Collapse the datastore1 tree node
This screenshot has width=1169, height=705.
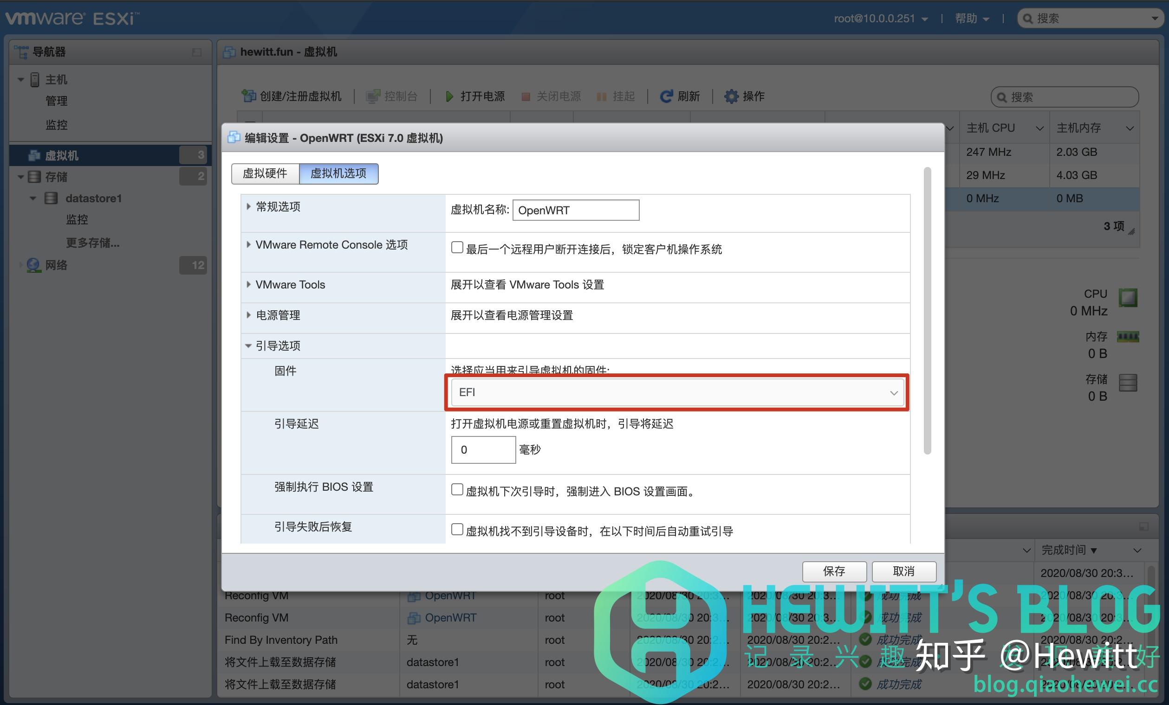33,198
